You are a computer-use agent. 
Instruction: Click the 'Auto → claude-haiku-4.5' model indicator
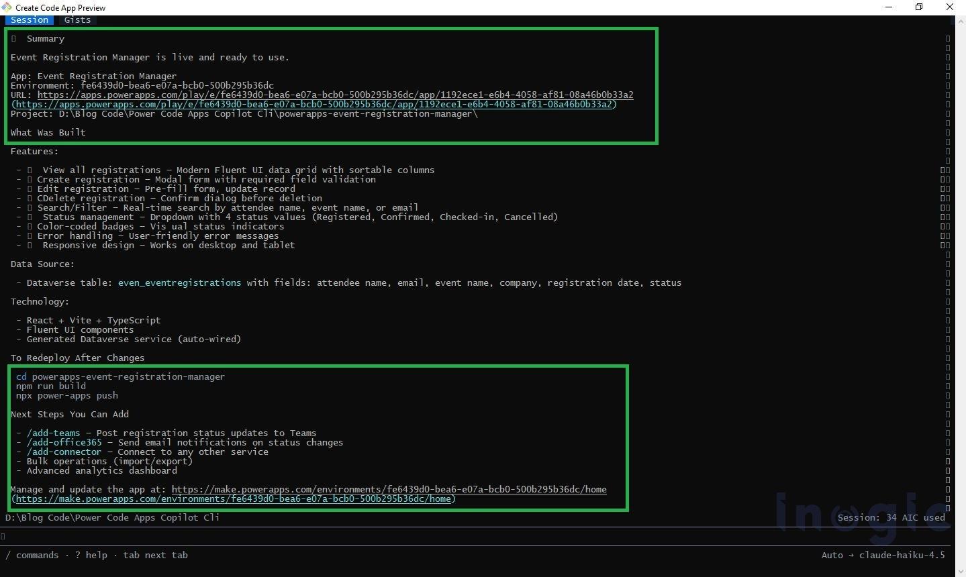pyautogui.click(x=883, y=555)
